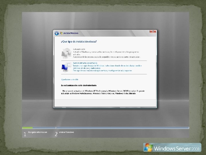The height and width of the screenshot is (155, 206).
Task: Click the text La actualización está deshabilitada
Action: [x=79, y=86]
